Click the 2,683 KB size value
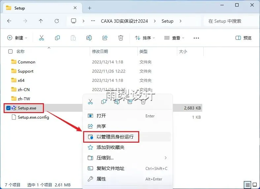The image size is (260, 189). [192, 108]
